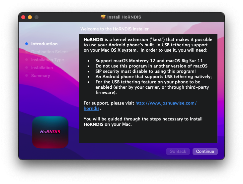The height and width of the screenshot is (184, 243).
Task: Click 'Welcome to the HoRNDIS Installer' heading
Action: click(x=115, y=29)
